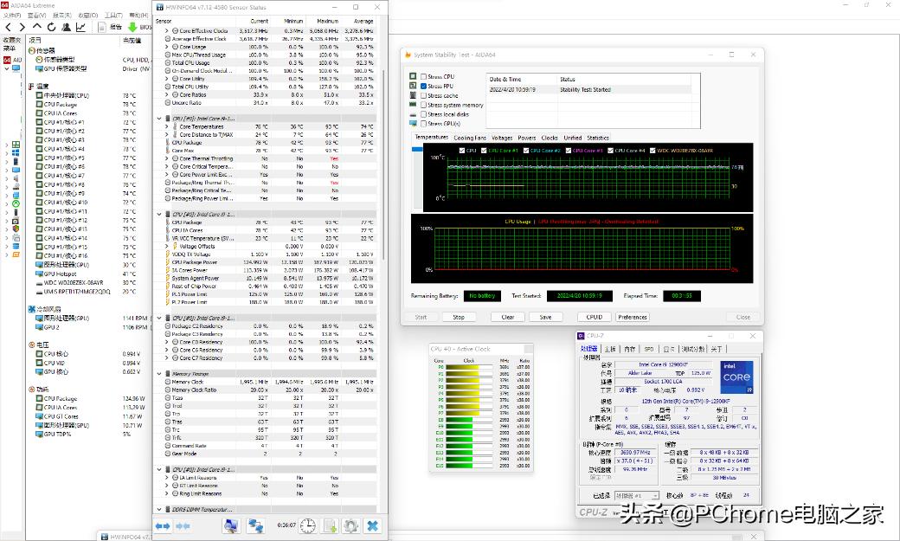The height and width of the screenshot is (541, 900).
Task: Open Preferences in the System Stability Test window
Action: (632, 317)
